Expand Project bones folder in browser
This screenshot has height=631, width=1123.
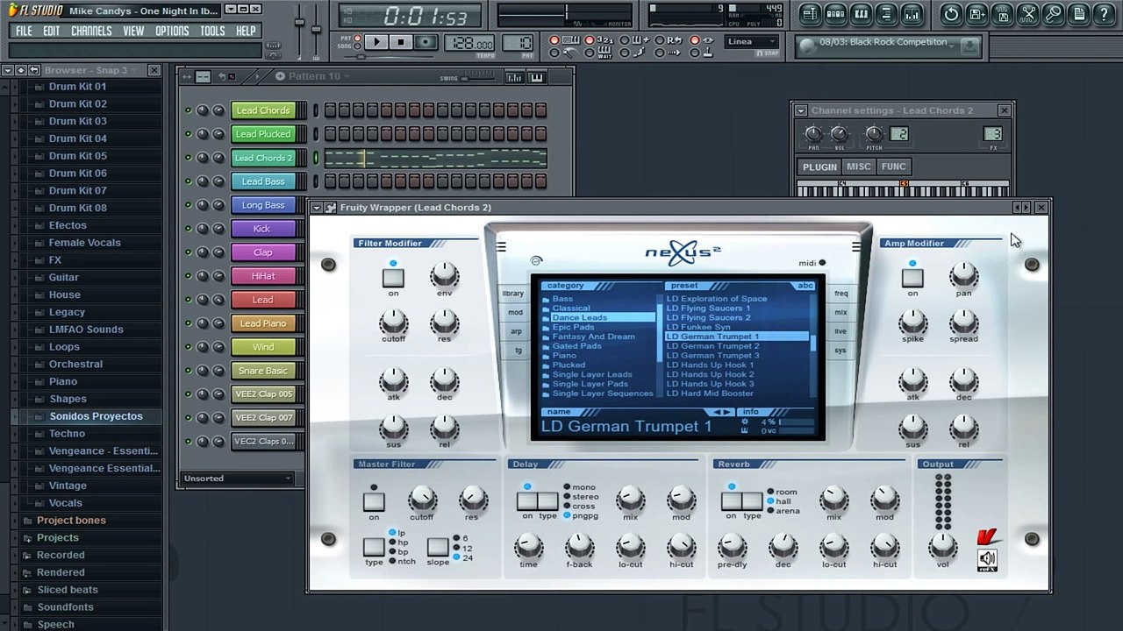click(70, 521)
